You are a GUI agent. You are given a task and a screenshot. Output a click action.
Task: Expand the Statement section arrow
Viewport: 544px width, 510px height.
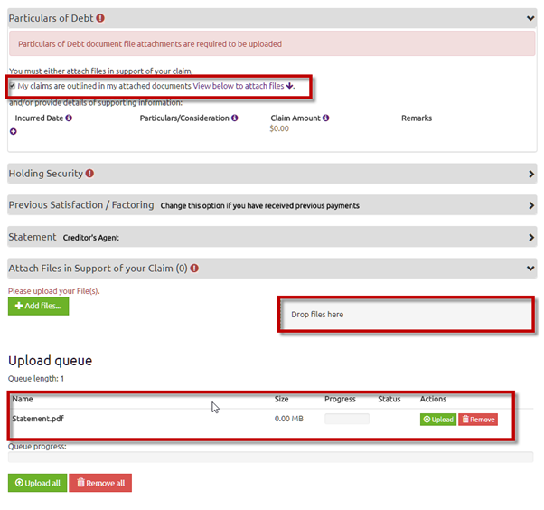click(530, 237)
